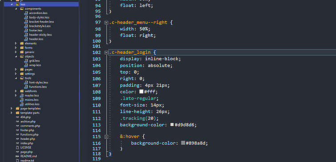Viewport: 336px width, 162px height.
Task: Open the mixins.less file
Action: [x=32, y=100]
